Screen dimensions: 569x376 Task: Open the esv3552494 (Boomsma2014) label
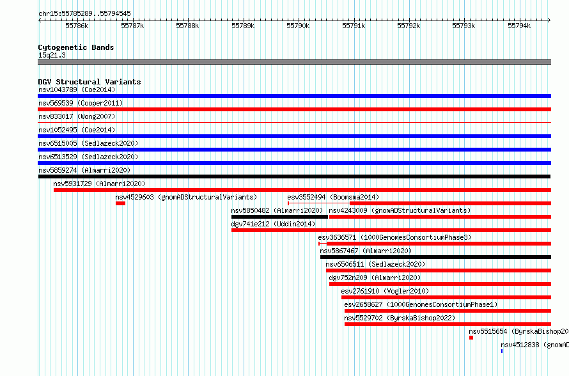[x=333, y=197]
